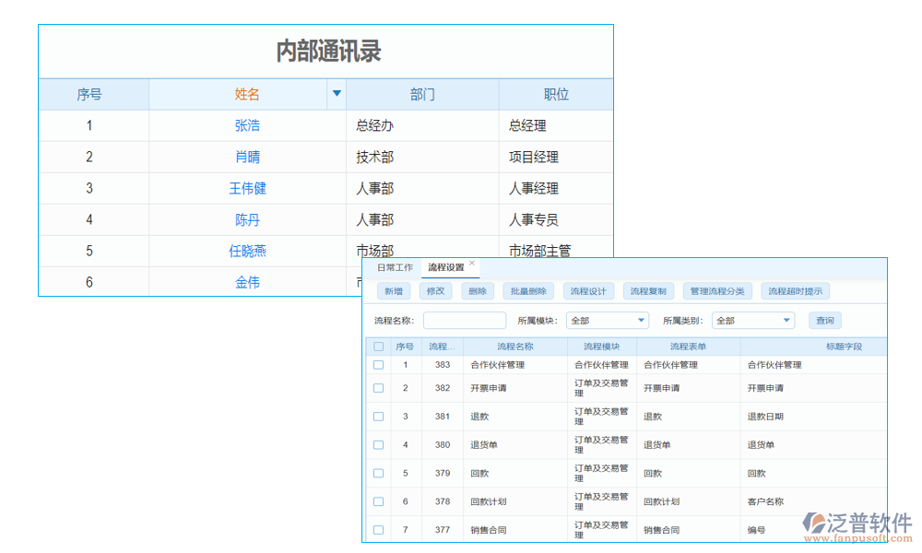This screenshot has height=553, width=922.
Task: Click inside the 流程名称 input field
Action: click(x=465, y=320)
